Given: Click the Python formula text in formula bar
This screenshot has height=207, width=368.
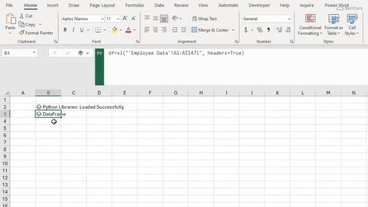Looking at the screenshot, I should click(176, 53).
